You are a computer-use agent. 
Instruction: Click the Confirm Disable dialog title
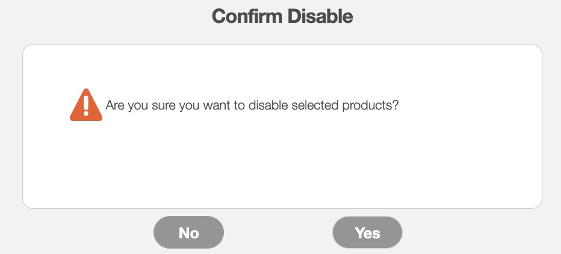point(282,16)
